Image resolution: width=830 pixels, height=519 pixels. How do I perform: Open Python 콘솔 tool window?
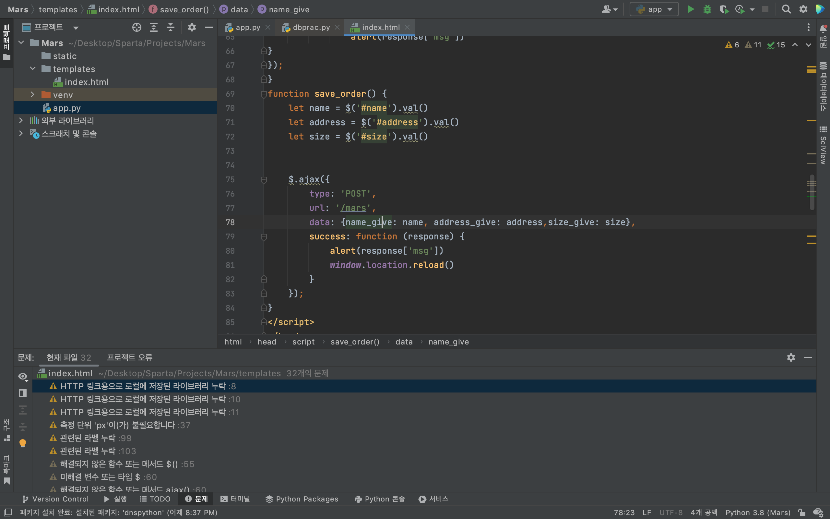tap(380, 499)
